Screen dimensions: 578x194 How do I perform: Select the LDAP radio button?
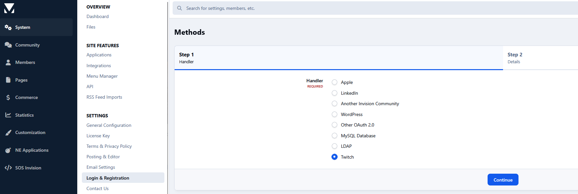click(334, 146)
